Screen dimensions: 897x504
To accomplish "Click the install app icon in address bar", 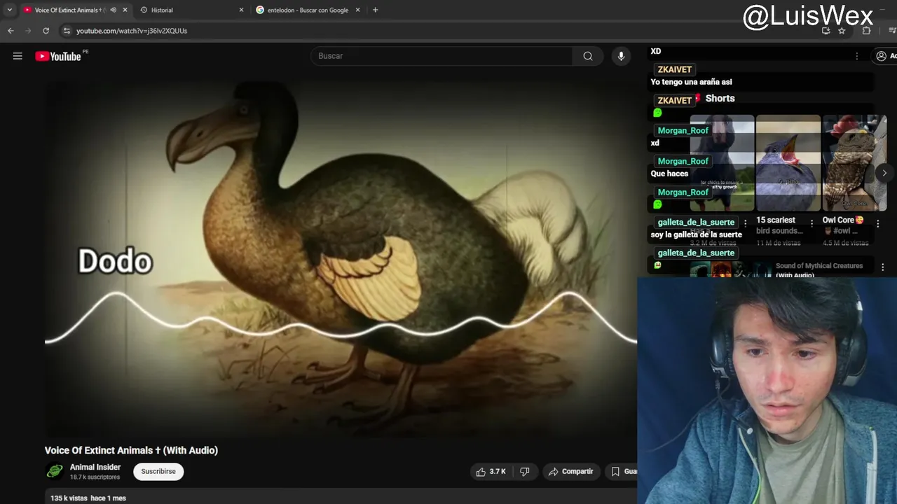I will [x=826, y=31].
